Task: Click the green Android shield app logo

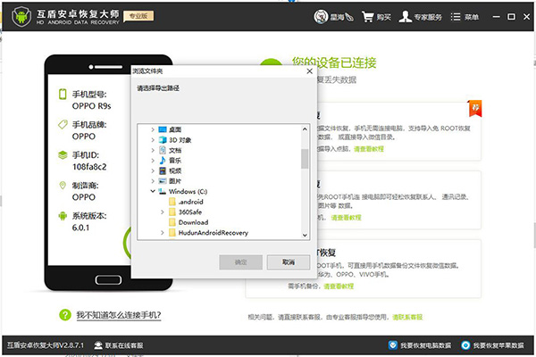Action: point(21,16)
